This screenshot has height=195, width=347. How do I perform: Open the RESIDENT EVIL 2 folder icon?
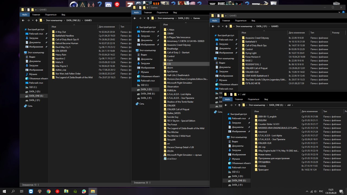point(243,64)
